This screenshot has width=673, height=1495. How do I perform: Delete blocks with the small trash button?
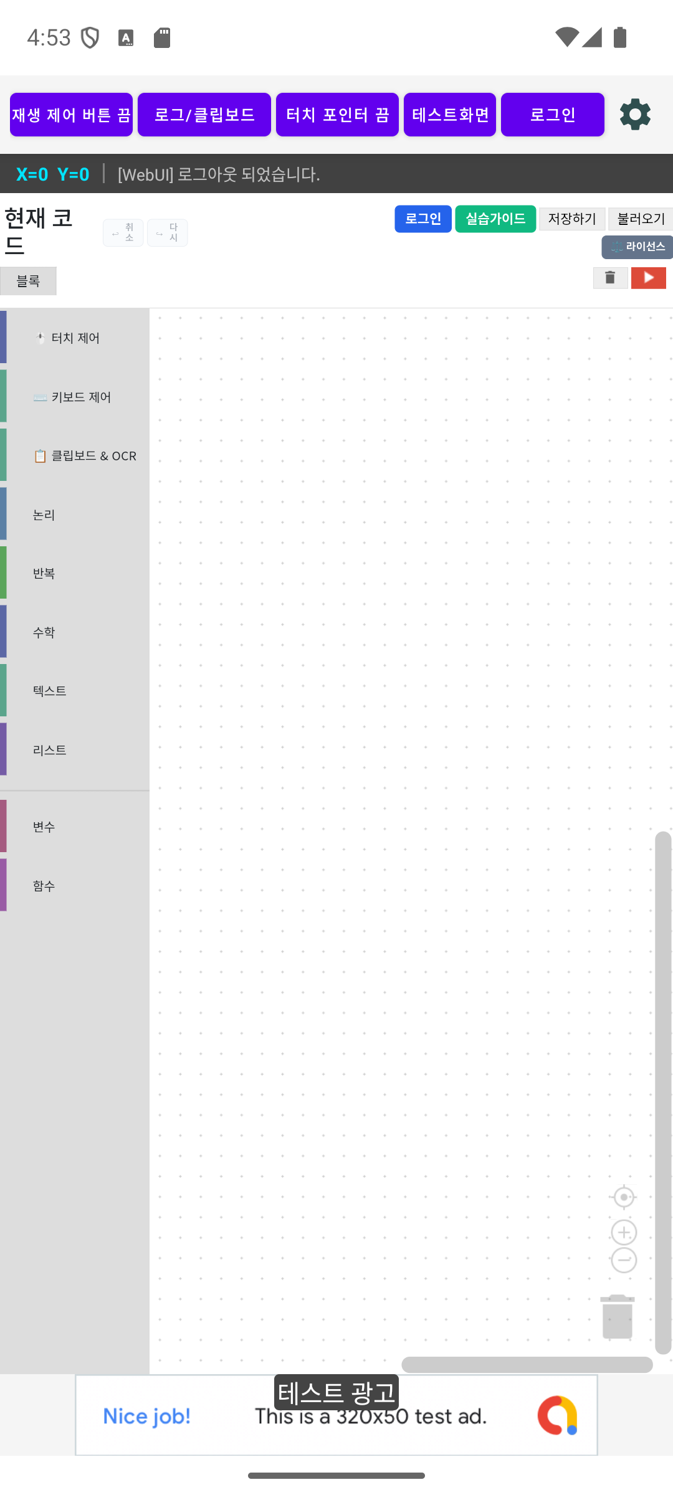coord(610,278)
